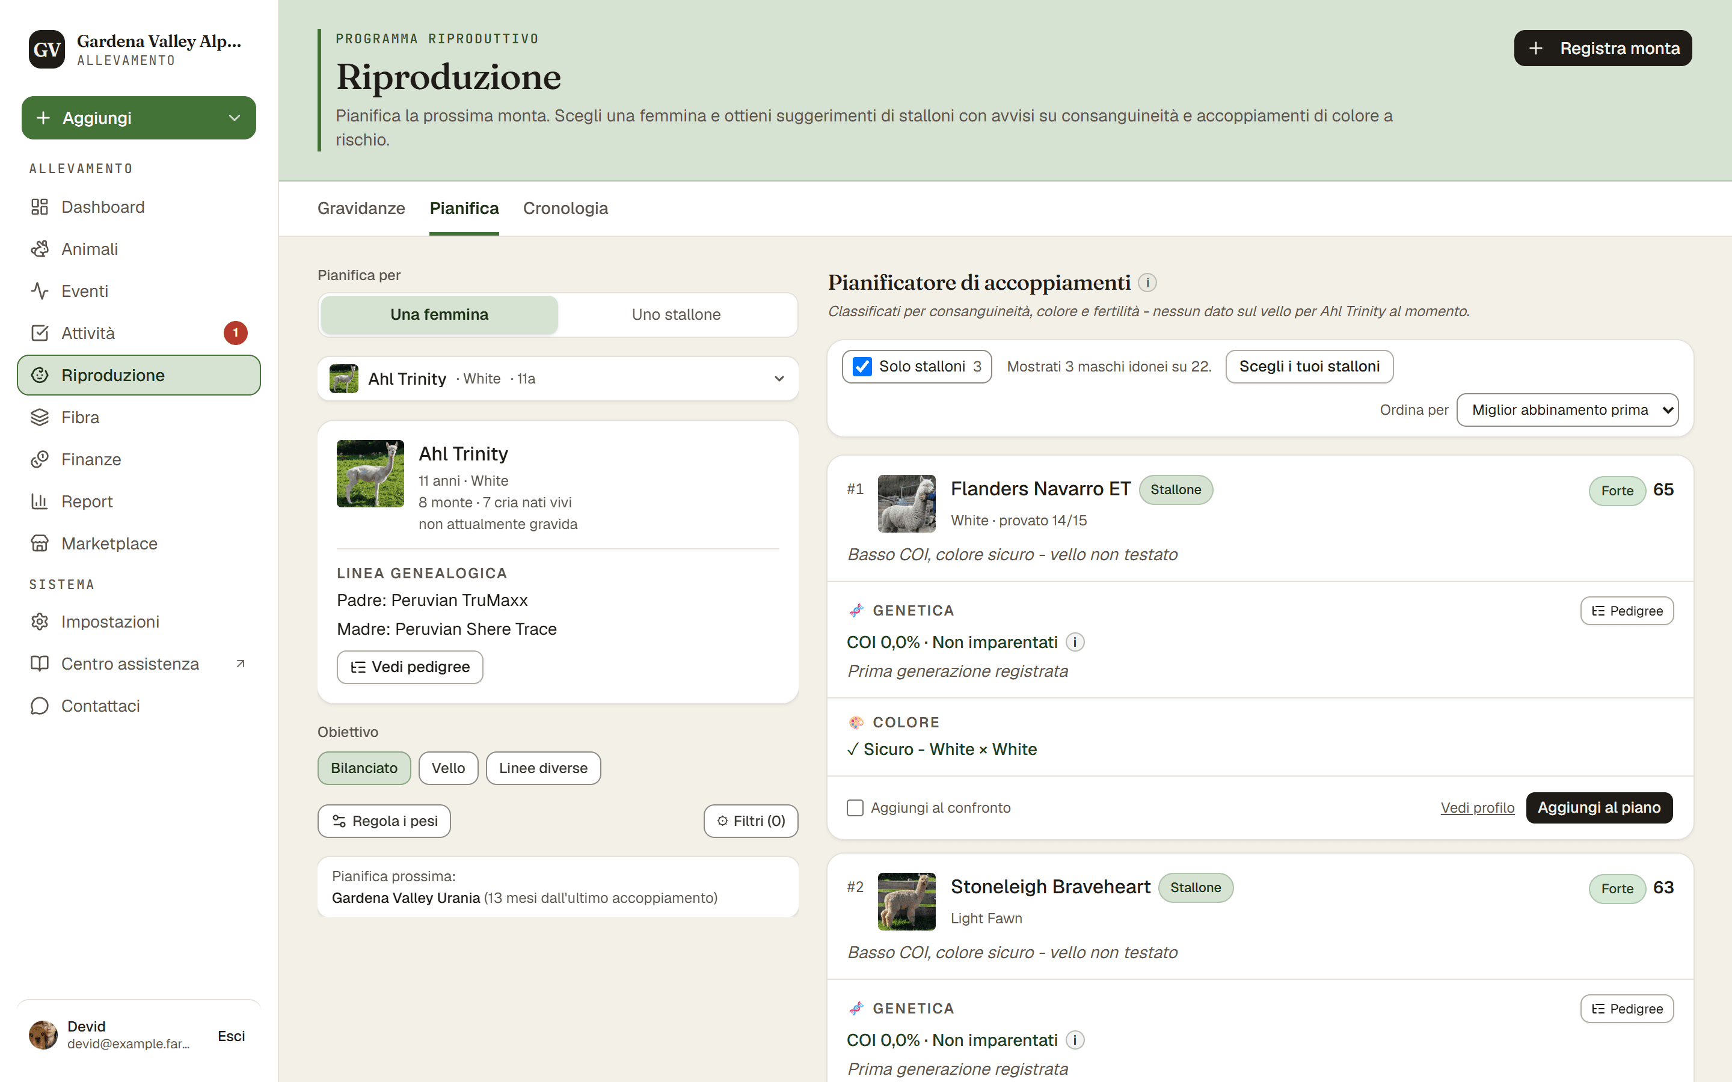
Task: Select the Bilanciato objective chip
Action: pos(364,768)
